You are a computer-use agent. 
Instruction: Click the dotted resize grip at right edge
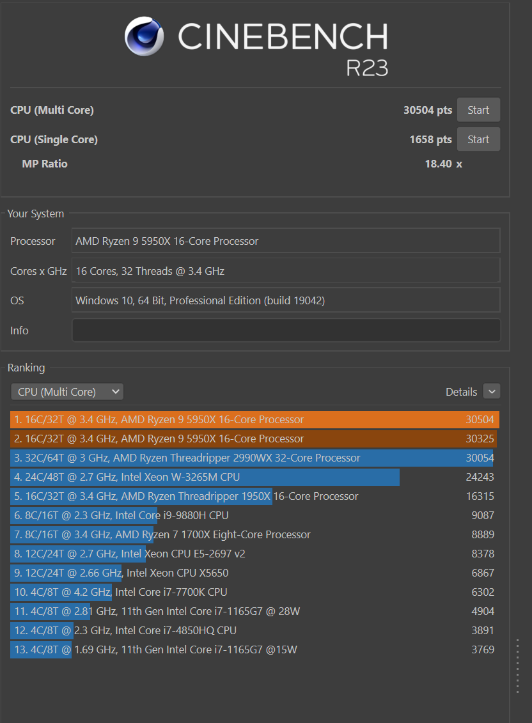point(518,666)
